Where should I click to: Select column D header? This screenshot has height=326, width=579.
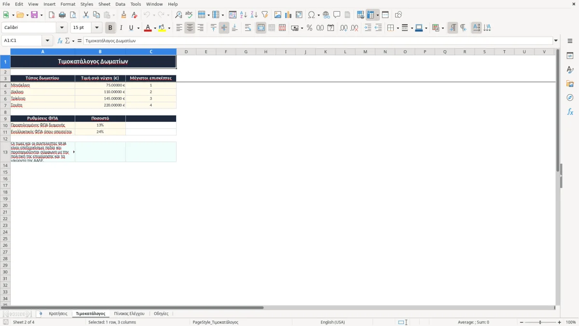pos(186,52)
